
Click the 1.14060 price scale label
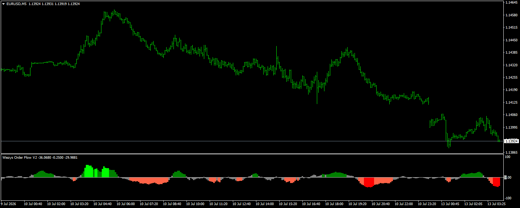point(511,115)
